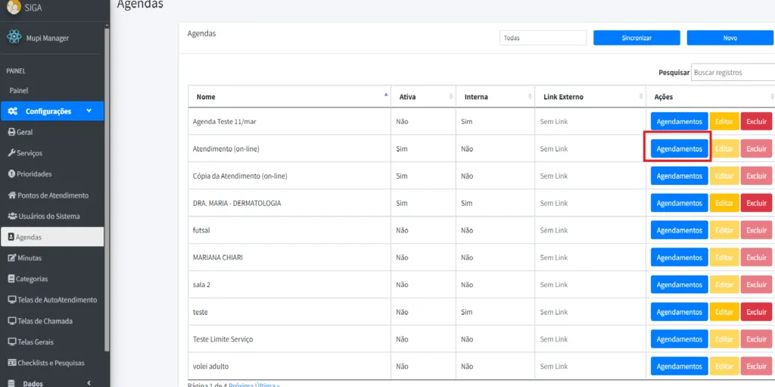Sort table by Ativa column
This screenshot has width=775, height=387.
[423, 97]
